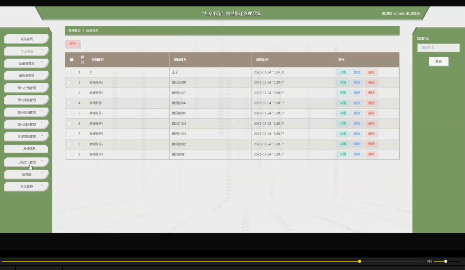Expand the 图书信息管理 sidebar menu

tap(26, 100)
